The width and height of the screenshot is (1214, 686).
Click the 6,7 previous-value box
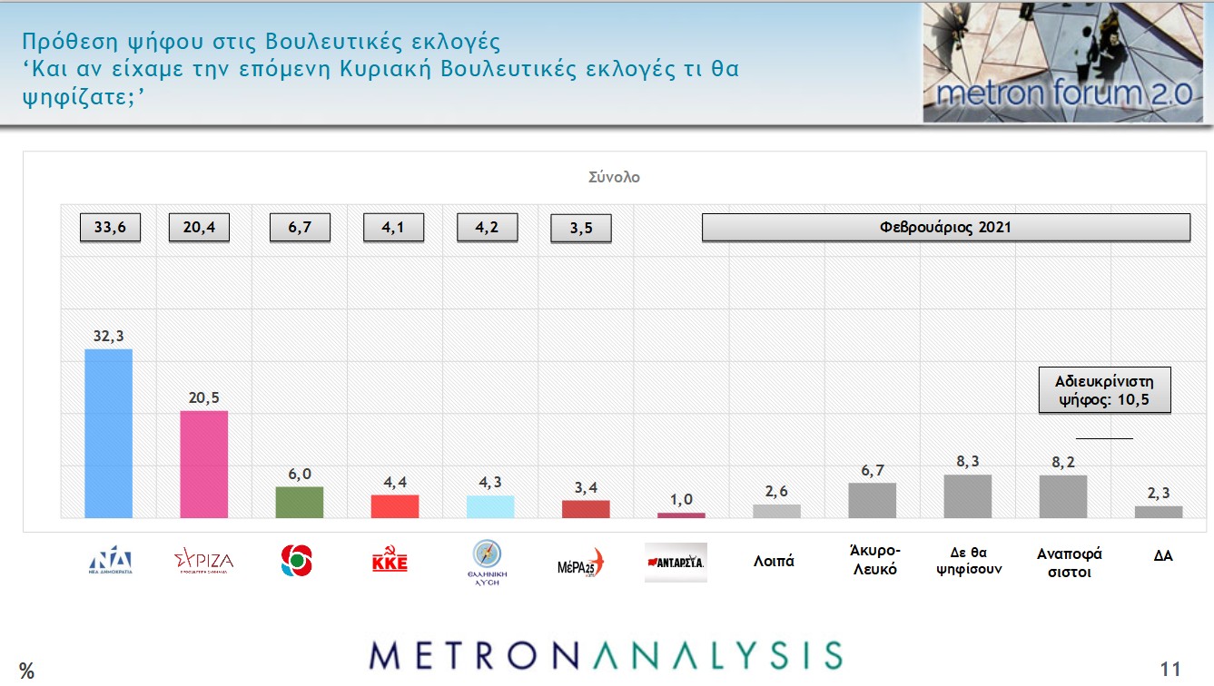pyautogui.click(x=300, y=228)
